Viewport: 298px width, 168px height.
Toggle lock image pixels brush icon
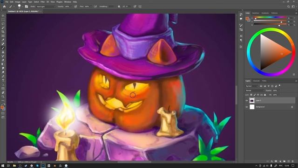(x=255, y=95)
